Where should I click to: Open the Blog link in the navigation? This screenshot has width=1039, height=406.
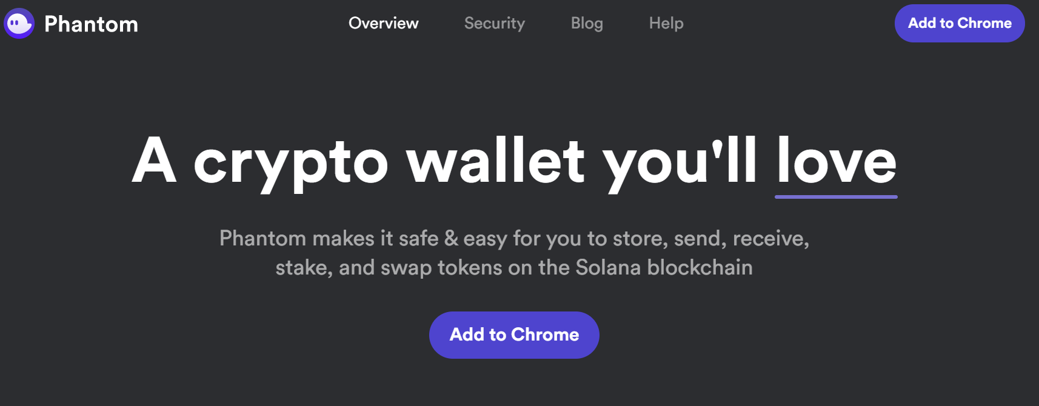click(587, 23)
